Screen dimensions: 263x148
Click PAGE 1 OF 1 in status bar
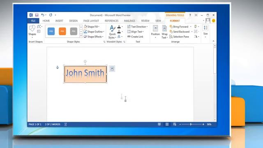(35, 124)
